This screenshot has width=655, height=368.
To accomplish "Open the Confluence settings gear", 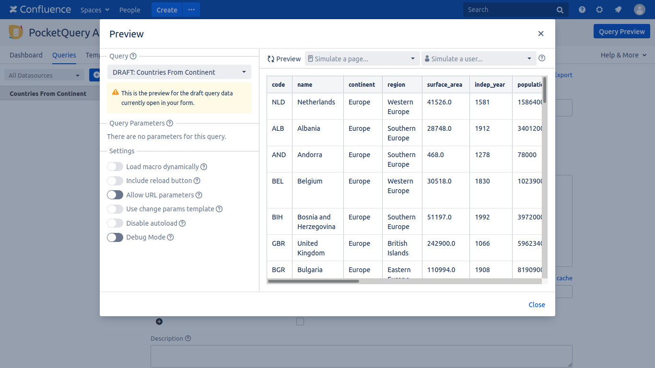I will (599, 10).
